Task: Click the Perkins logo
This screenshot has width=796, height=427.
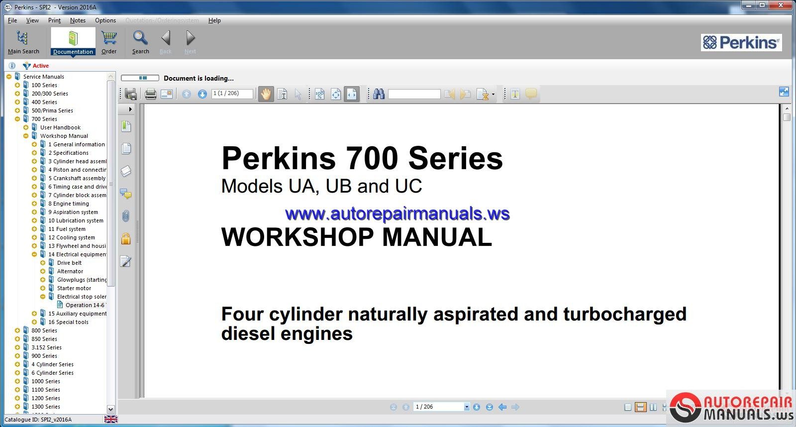Action: [741, 42]
